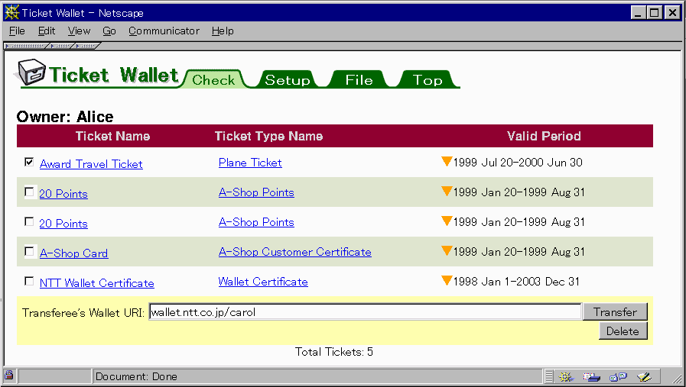Image resolution: width=686 pixels, height=387 pixels.
Task: Expand the first collapsed toolbar handle
Action: [26, 47]
